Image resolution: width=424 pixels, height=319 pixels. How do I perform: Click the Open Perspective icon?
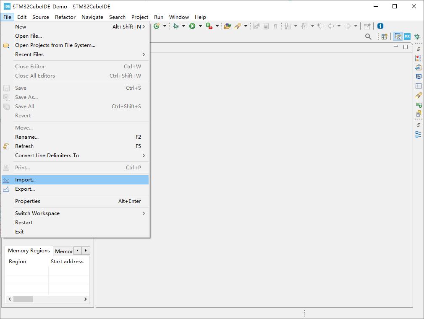pyautogui.click(x=384, y=37)
